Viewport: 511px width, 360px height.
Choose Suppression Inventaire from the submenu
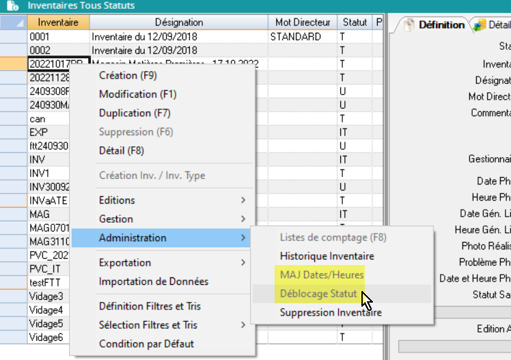click(x=331, y=313)
